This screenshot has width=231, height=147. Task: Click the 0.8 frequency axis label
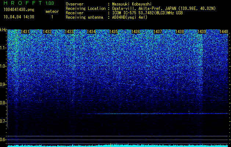3,103
